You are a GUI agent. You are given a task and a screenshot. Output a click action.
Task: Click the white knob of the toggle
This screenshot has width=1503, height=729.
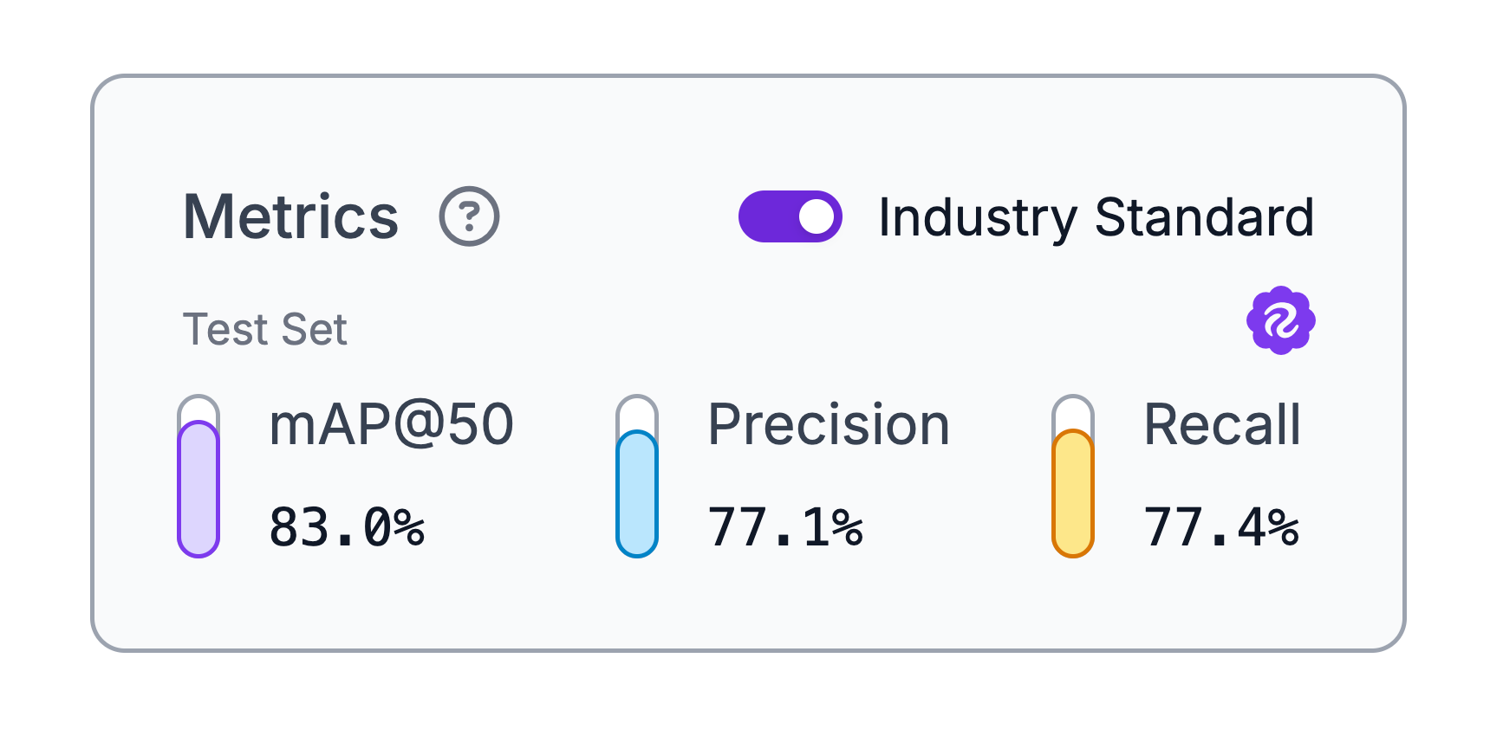(x=816, y=216)
